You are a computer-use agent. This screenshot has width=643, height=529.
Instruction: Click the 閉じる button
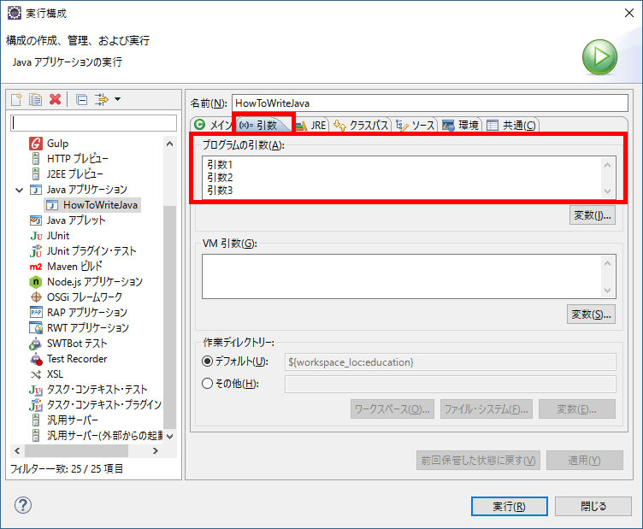(x=593, y=506)
